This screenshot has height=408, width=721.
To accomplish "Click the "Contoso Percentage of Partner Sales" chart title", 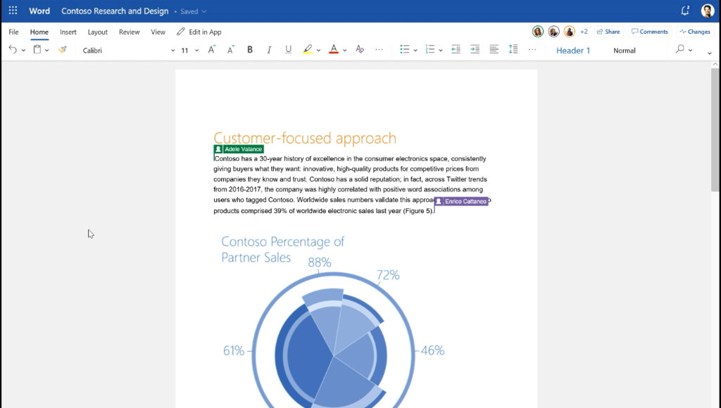I will click(283, 249).
